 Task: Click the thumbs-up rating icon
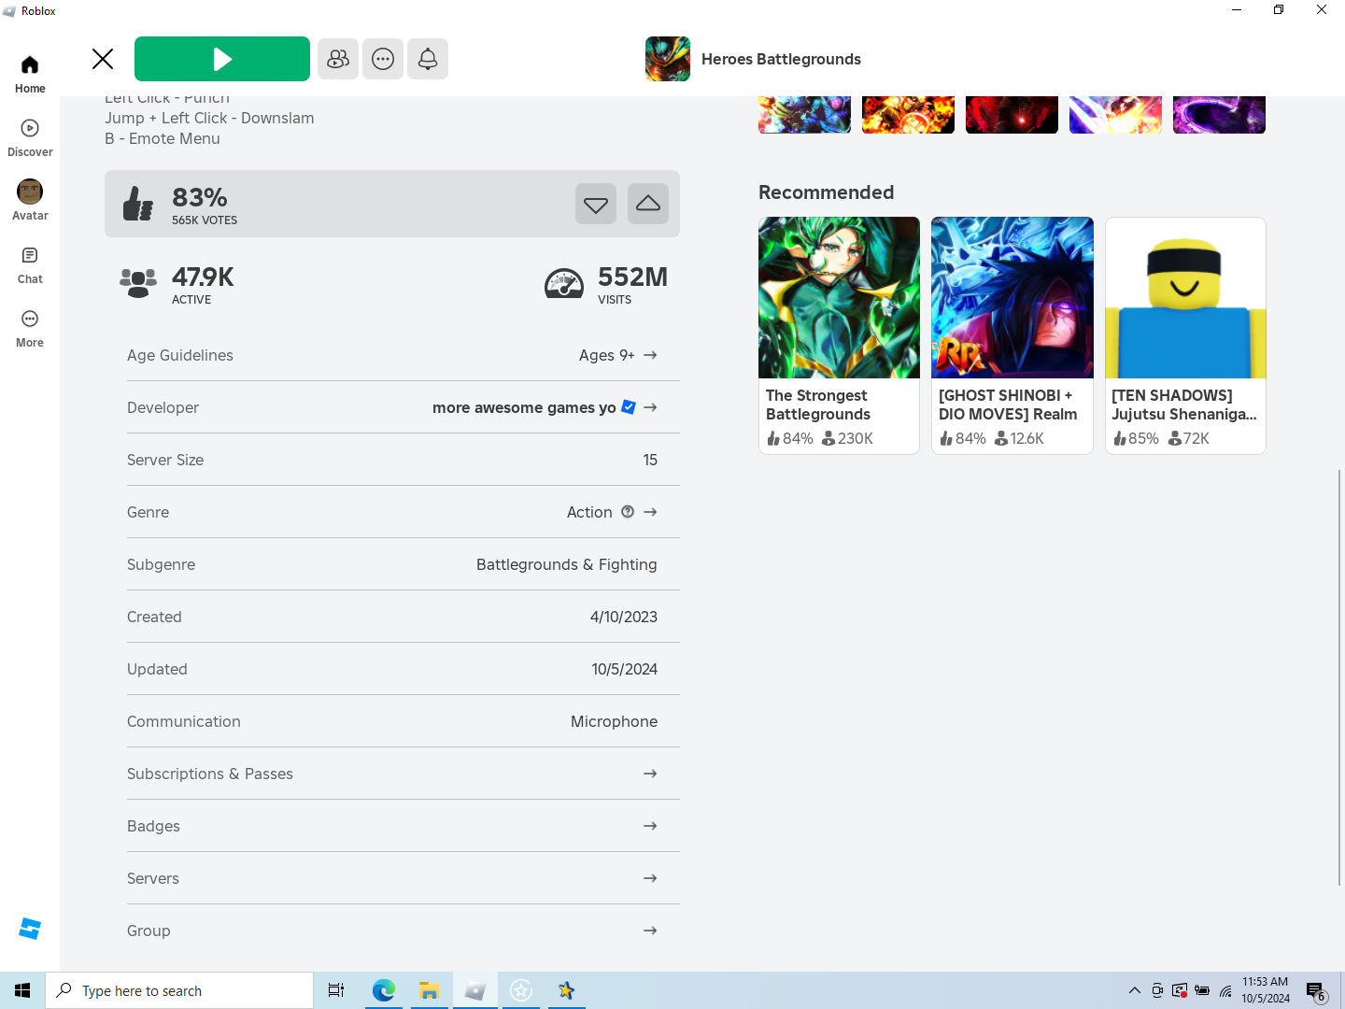[138, 204]
